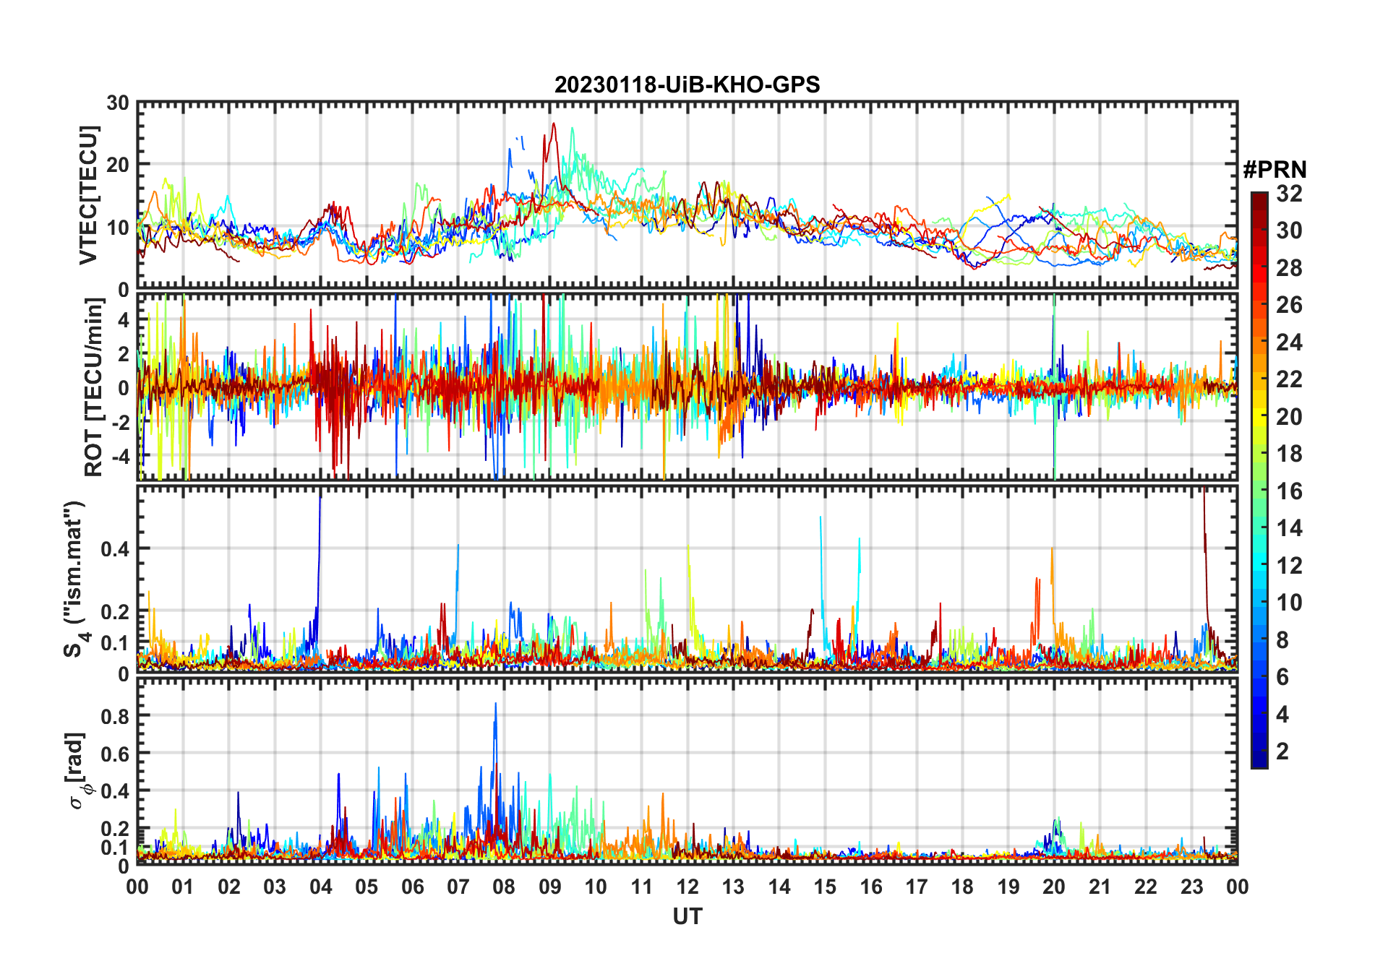Screen dimensions: 1375x961
Task: Click colorbar tick label 18
Action: point(1289,454)
